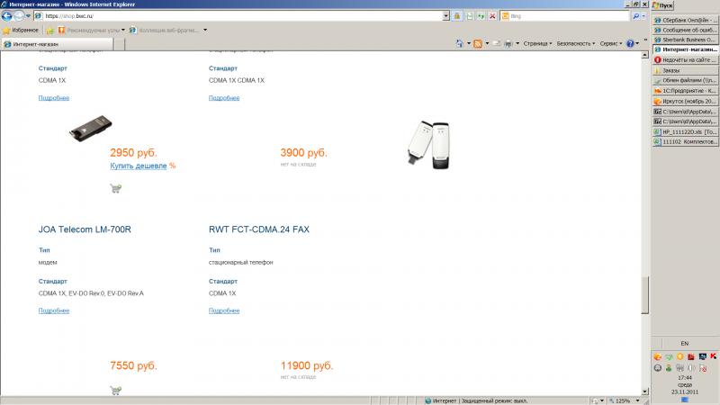This screenshot has height=405, width=720.
Task: Open the page zoom level dropdown
Action: point(637,400)
